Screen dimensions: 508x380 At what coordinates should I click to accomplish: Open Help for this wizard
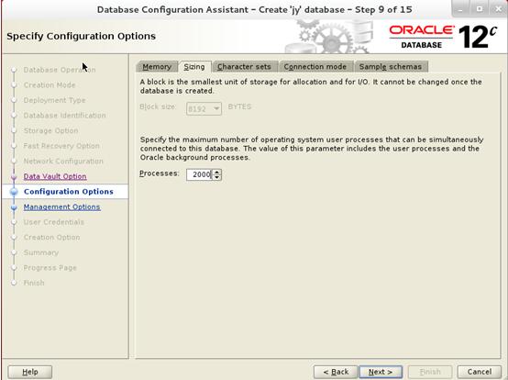[x=30, y=372]
